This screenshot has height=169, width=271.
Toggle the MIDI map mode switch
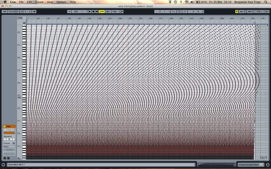coord(250,11)
